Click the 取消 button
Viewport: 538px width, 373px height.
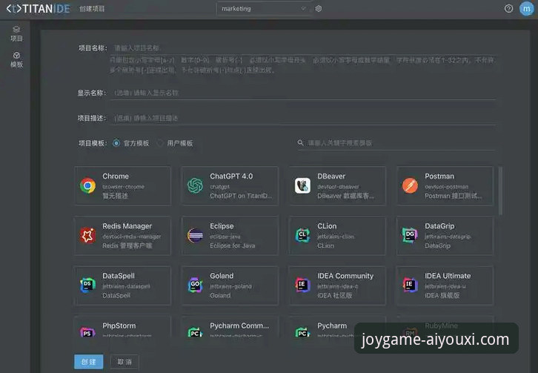(x=124, y=362)
